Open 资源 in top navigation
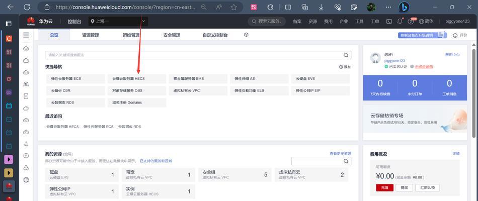 click(x=313, y=21)
